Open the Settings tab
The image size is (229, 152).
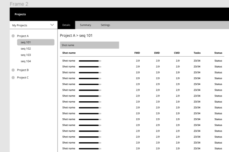pyautogui.click(x=105, y=25)
